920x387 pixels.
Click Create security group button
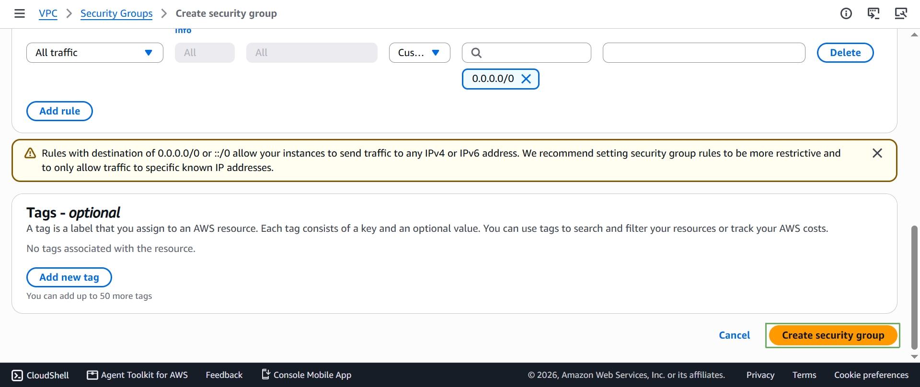(833, 335)
